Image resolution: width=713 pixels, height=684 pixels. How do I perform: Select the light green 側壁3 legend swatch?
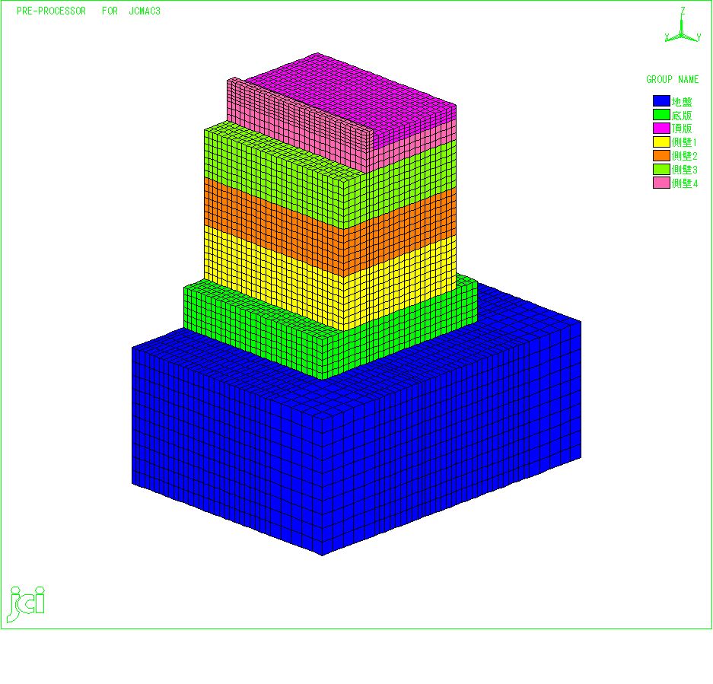pos(661,169)
